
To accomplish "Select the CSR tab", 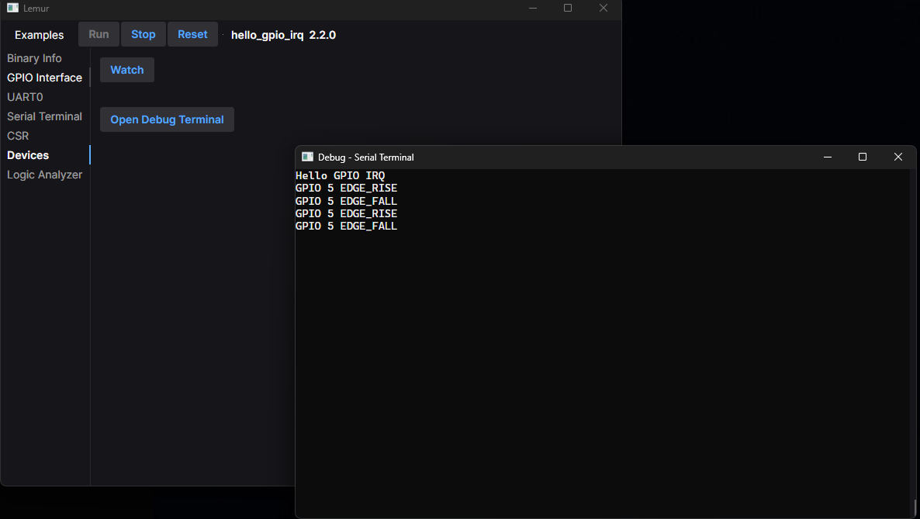I will tap(18, 136).
